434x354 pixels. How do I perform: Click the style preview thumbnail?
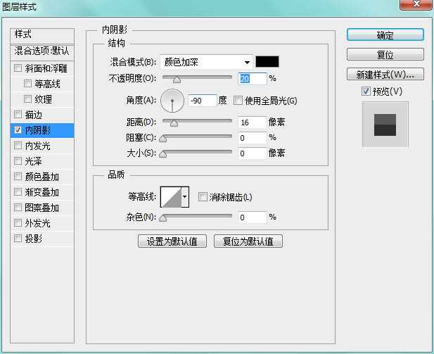(x=385, y=125)
